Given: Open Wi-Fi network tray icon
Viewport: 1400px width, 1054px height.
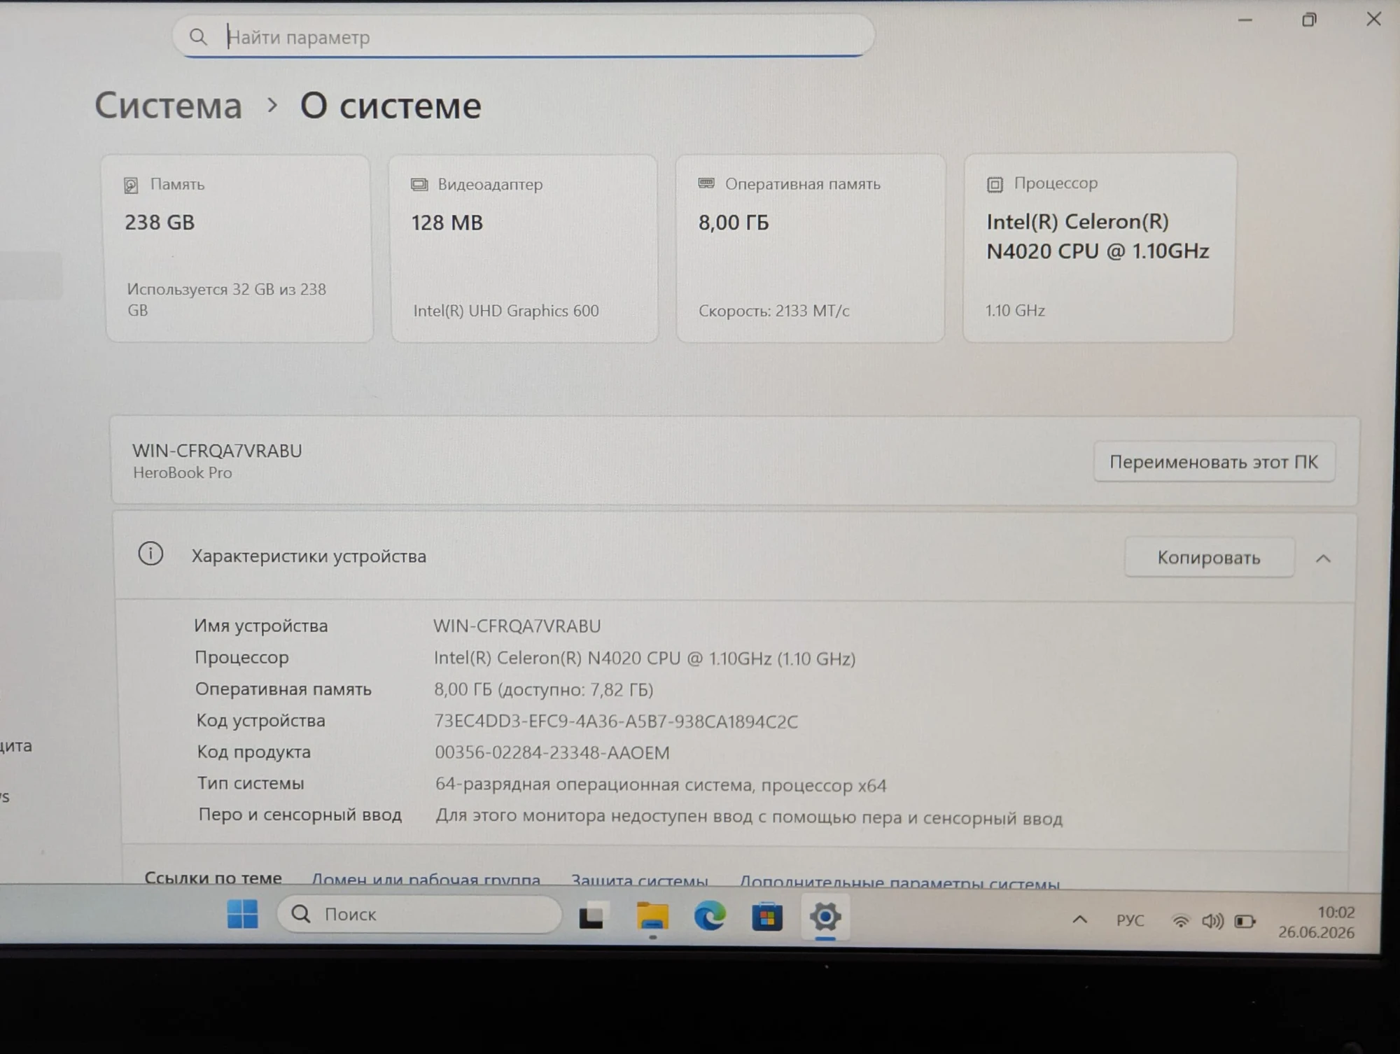Looking at the screenshot, I should (x=1180, y=921).
